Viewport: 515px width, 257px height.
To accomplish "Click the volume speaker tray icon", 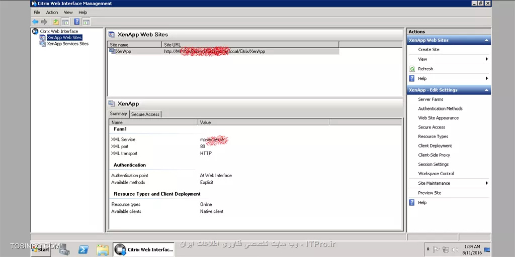I will (x=455, y=249).
